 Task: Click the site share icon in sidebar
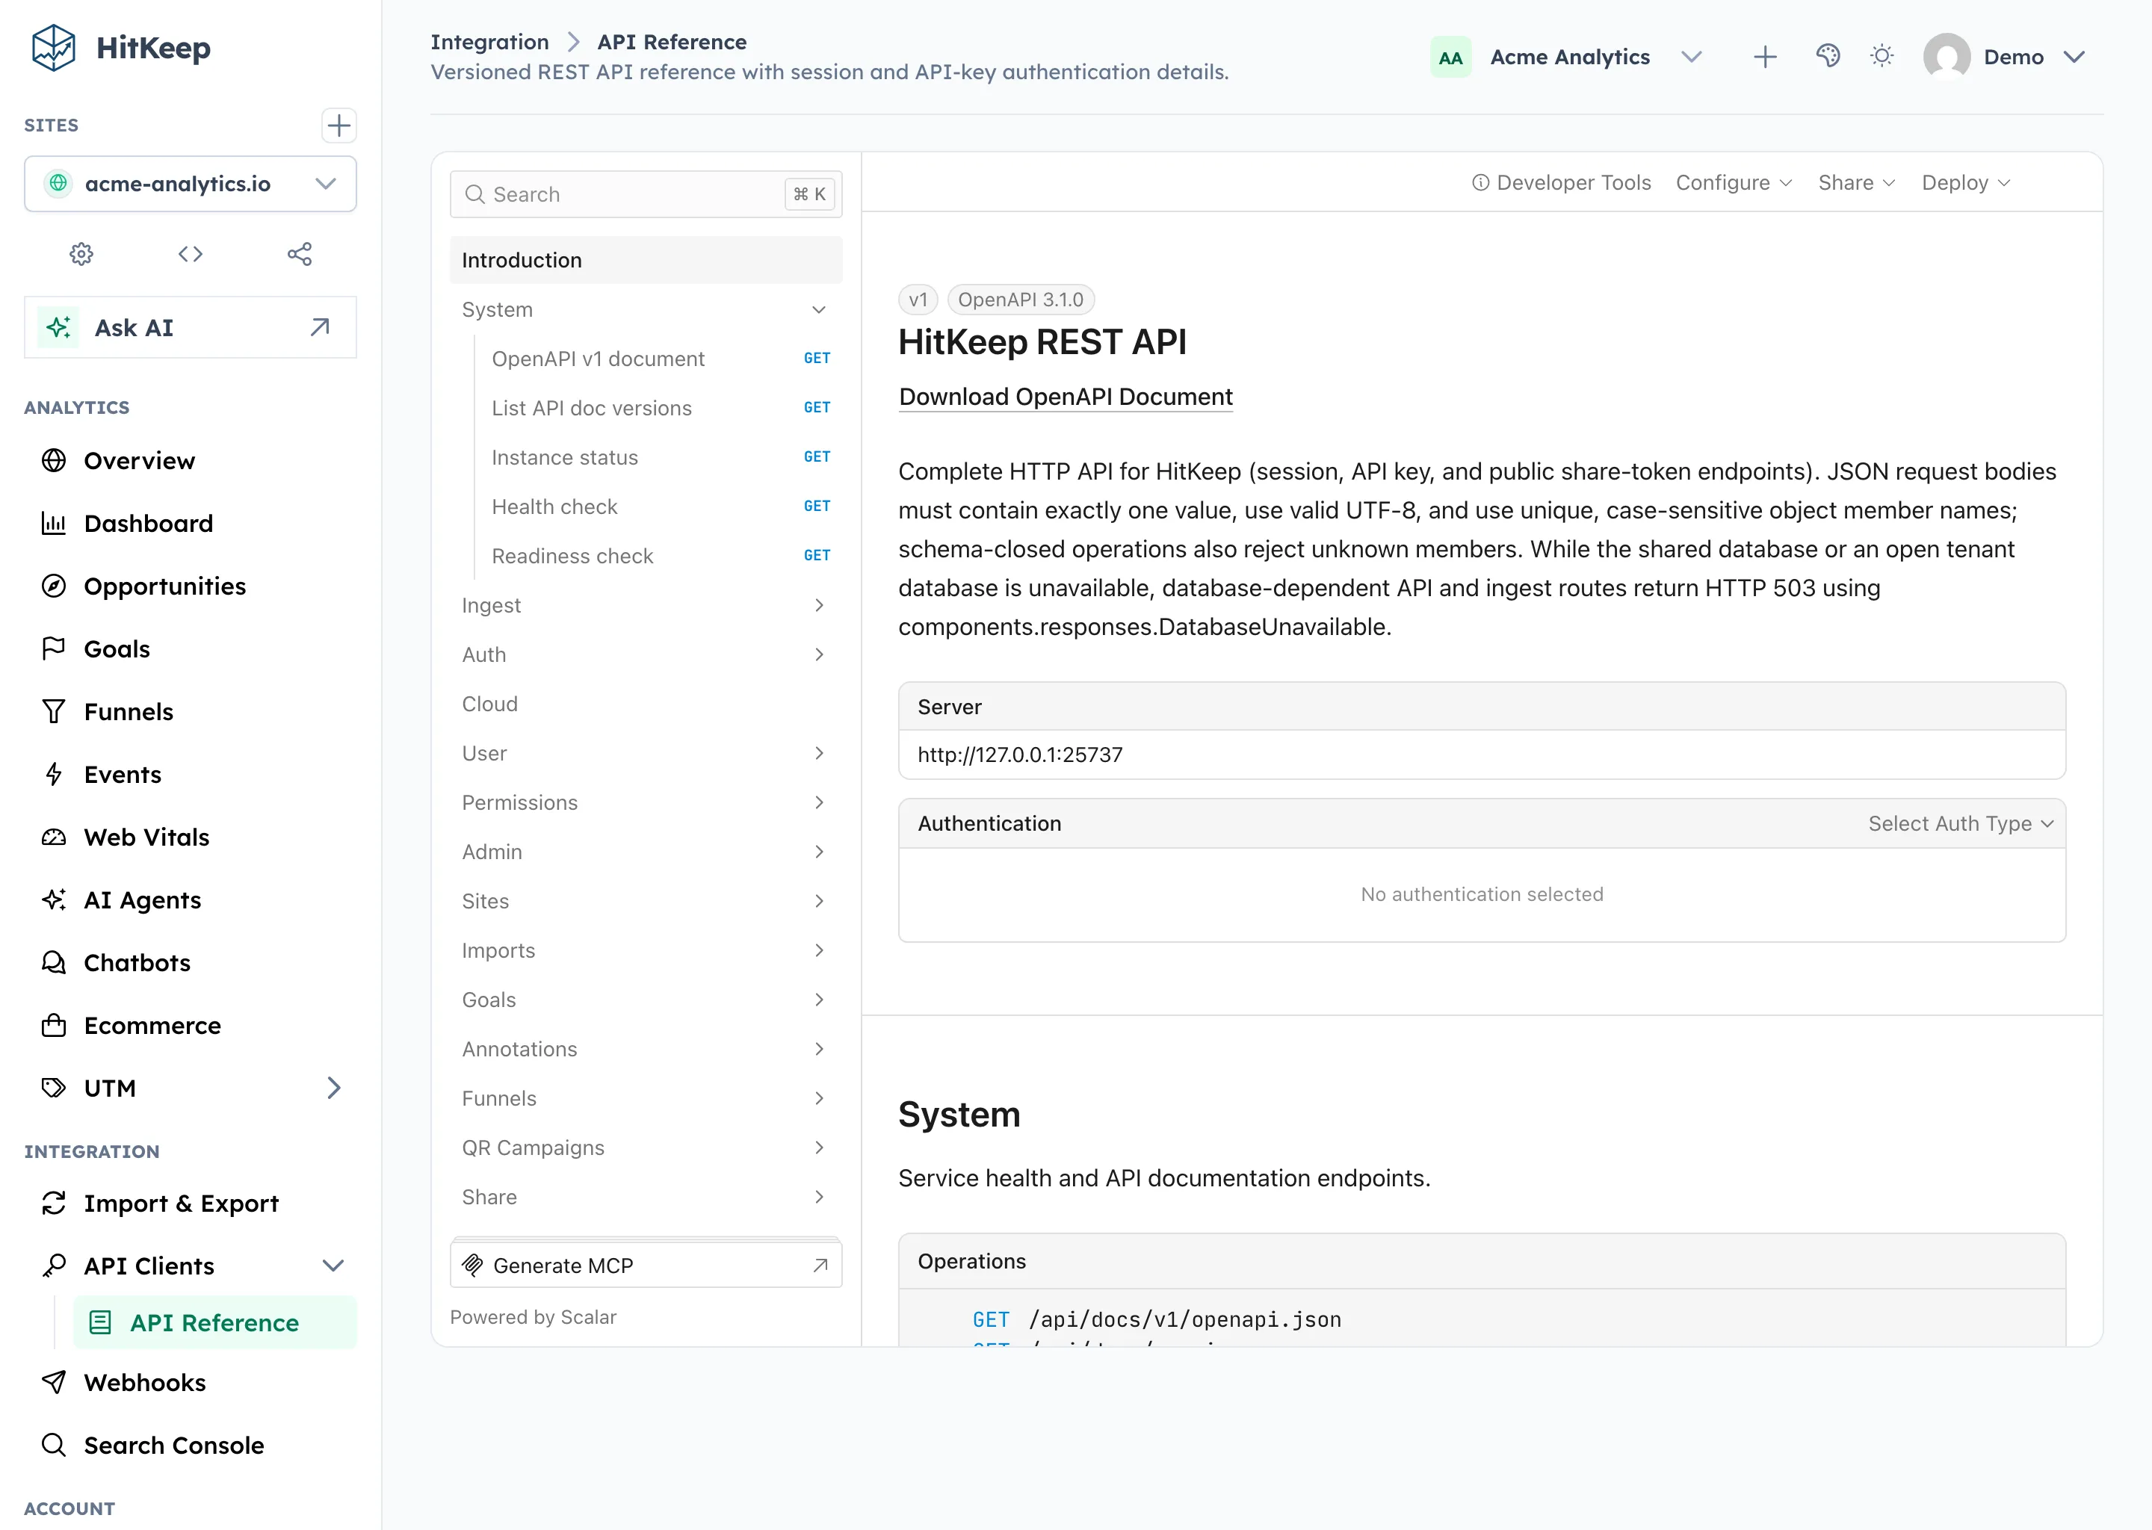[x=300, y=254]
